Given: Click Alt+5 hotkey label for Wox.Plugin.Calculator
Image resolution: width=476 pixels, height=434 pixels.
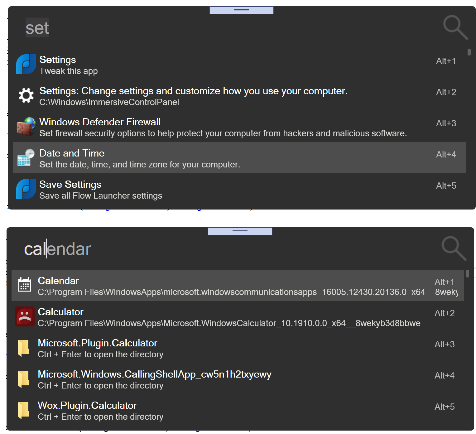Looking at the screenshot, I should (445, 407).
